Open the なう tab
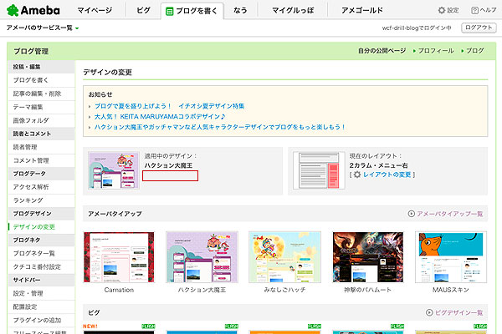This screenshot has width=502, height=334. (x=240, y=10)
